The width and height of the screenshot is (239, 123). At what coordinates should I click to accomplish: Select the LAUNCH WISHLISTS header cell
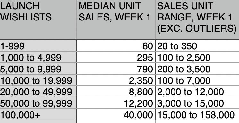point(38,20)
